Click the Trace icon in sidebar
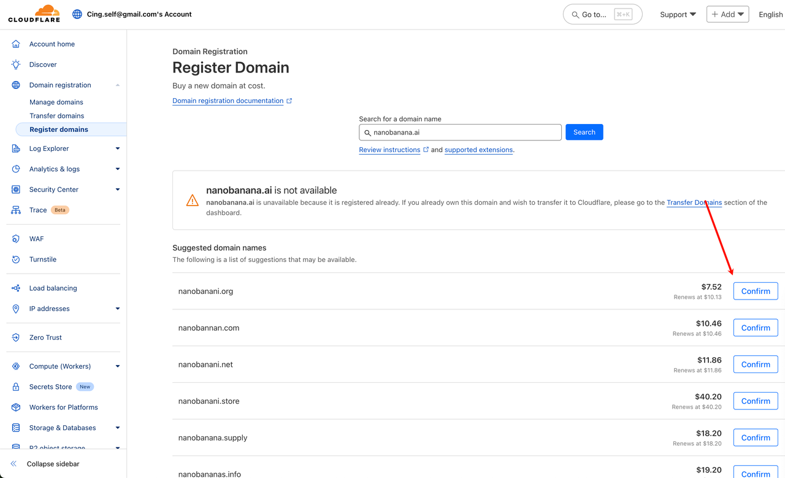The image size is (785, 478). click(16, 210)
